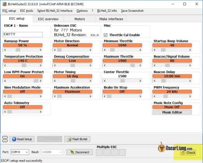Image resolution: width=203 pixels, height=163 pixels.
Task: Increase Beacon Delay with right arrow
Action: coord(190,81)
